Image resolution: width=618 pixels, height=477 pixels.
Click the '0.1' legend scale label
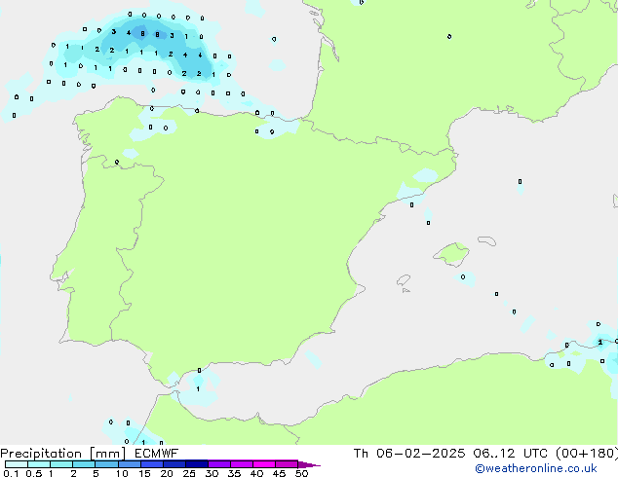[11, 473]
